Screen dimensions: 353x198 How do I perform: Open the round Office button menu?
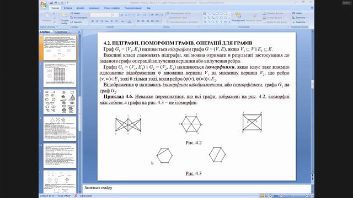[x=44, y=5]
